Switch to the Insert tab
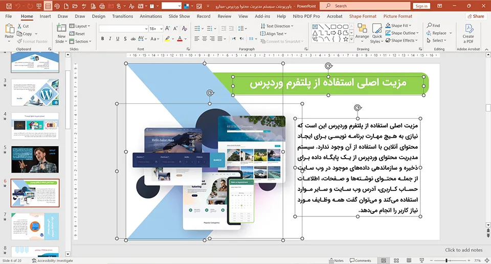This screenshot has width=491, height=264. (45, 16)
